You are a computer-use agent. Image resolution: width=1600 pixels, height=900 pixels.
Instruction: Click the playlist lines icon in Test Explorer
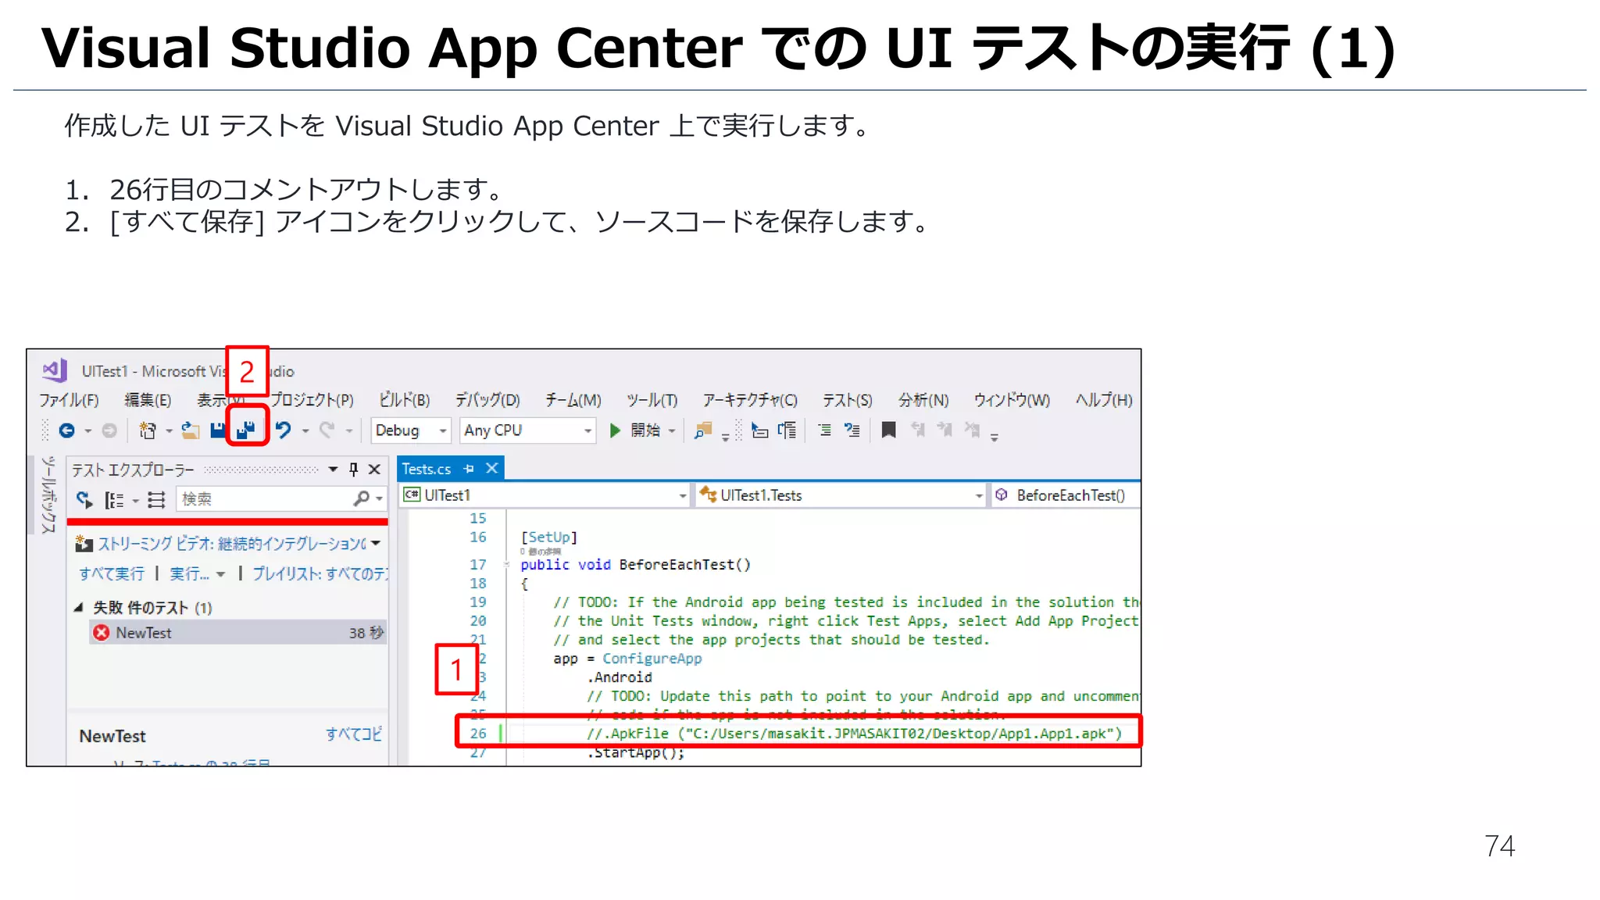[156, 500]
